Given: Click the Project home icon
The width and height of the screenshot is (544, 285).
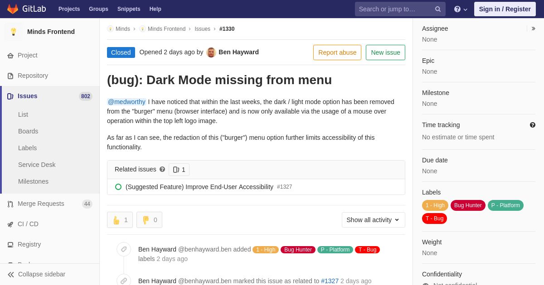Looking at the screenshot, I should (x=10, y=56).
